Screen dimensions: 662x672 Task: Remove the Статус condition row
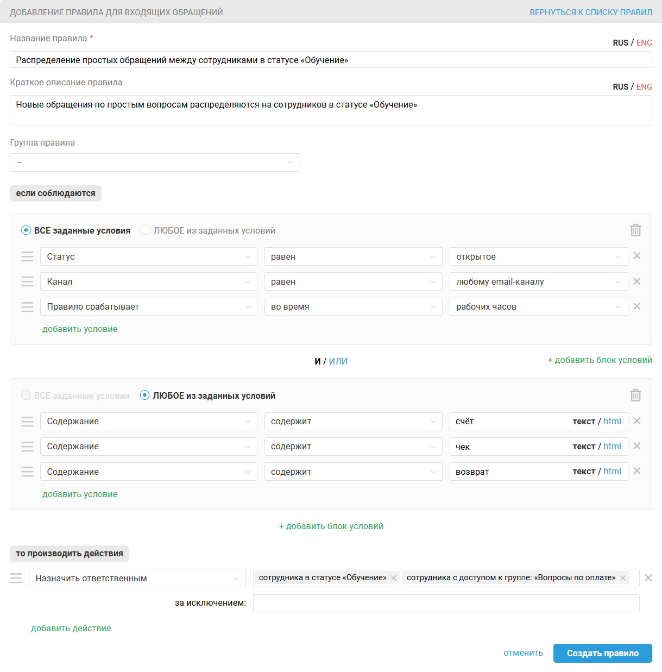[637, 256]
